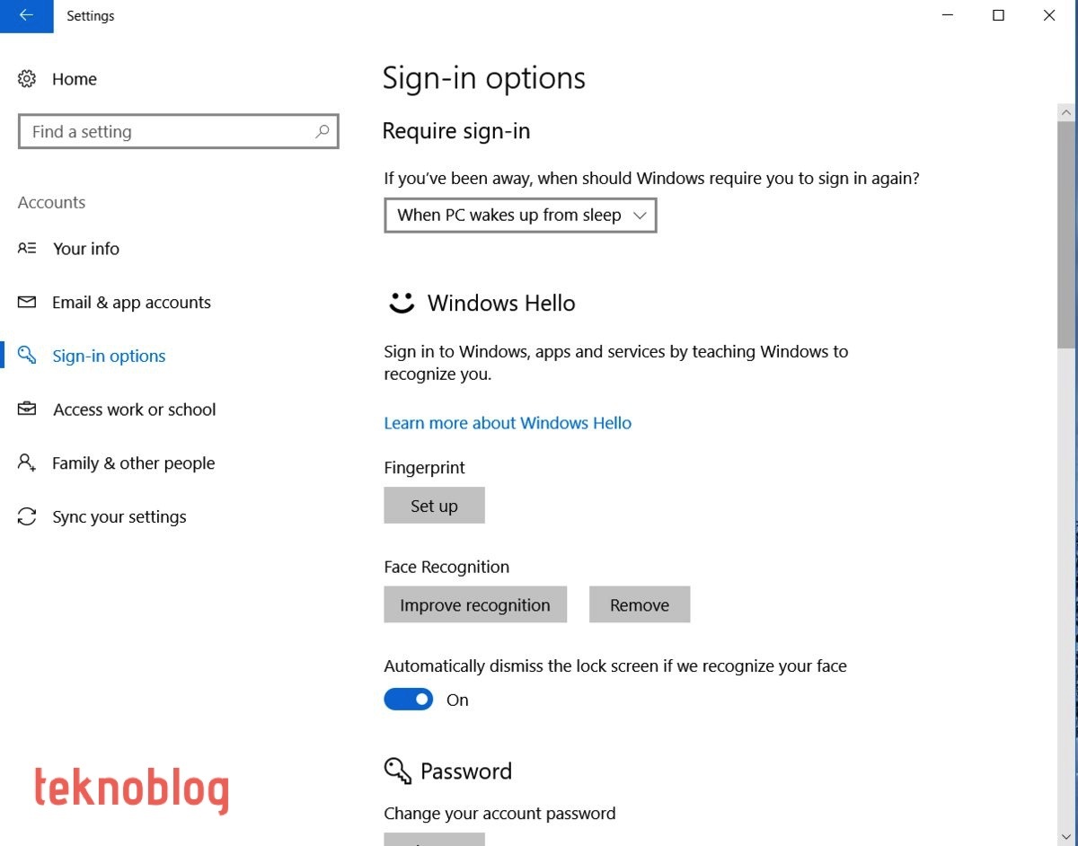Click the Sync your settings icon
This screenshot has width=1078, height=846.
point(27,517)
